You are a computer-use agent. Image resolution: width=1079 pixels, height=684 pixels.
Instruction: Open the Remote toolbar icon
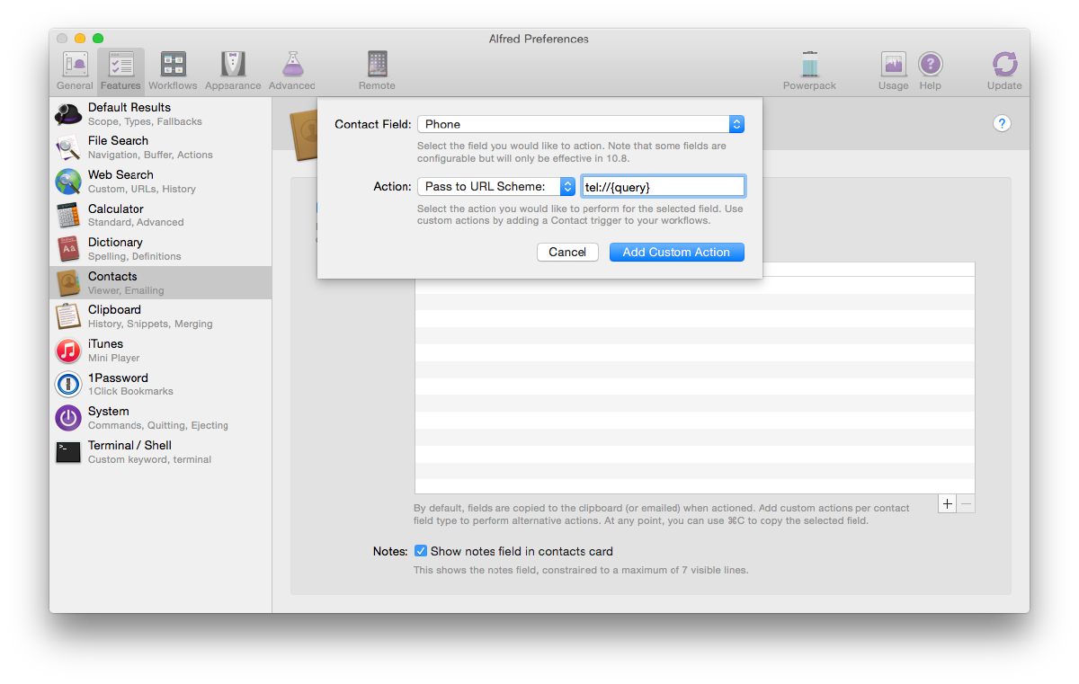(377, 70)
